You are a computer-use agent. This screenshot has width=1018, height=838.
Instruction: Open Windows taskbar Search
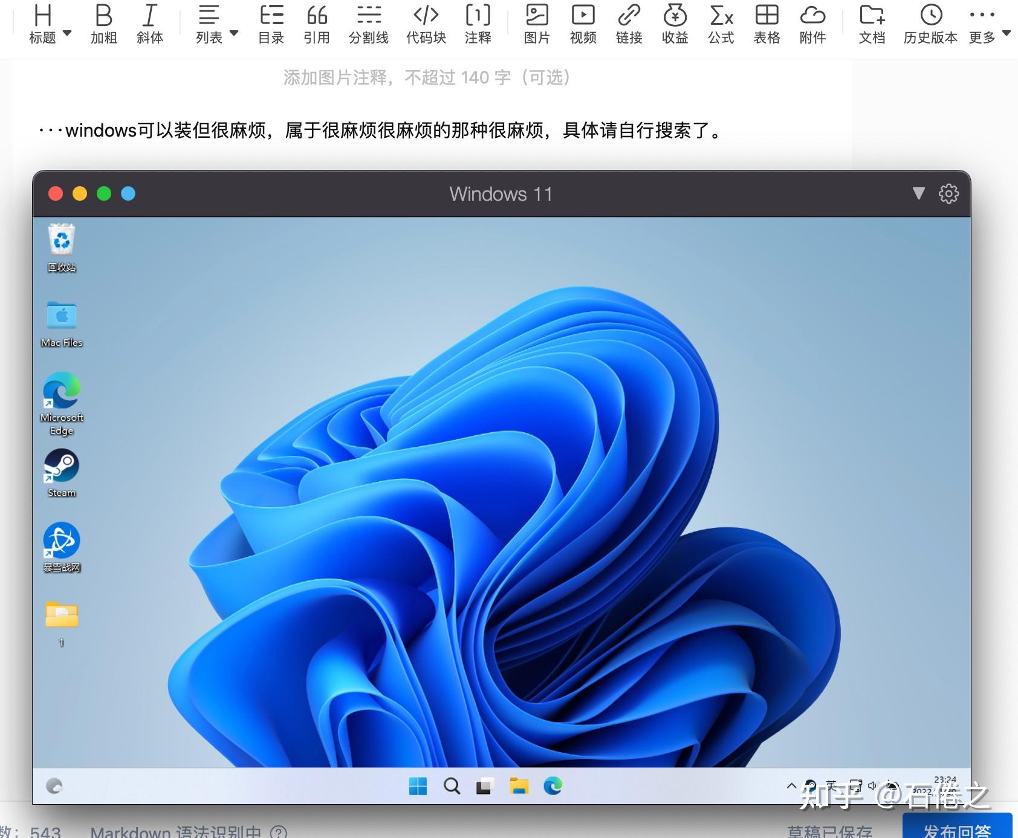pyautogui.click(x=452, y=786)
